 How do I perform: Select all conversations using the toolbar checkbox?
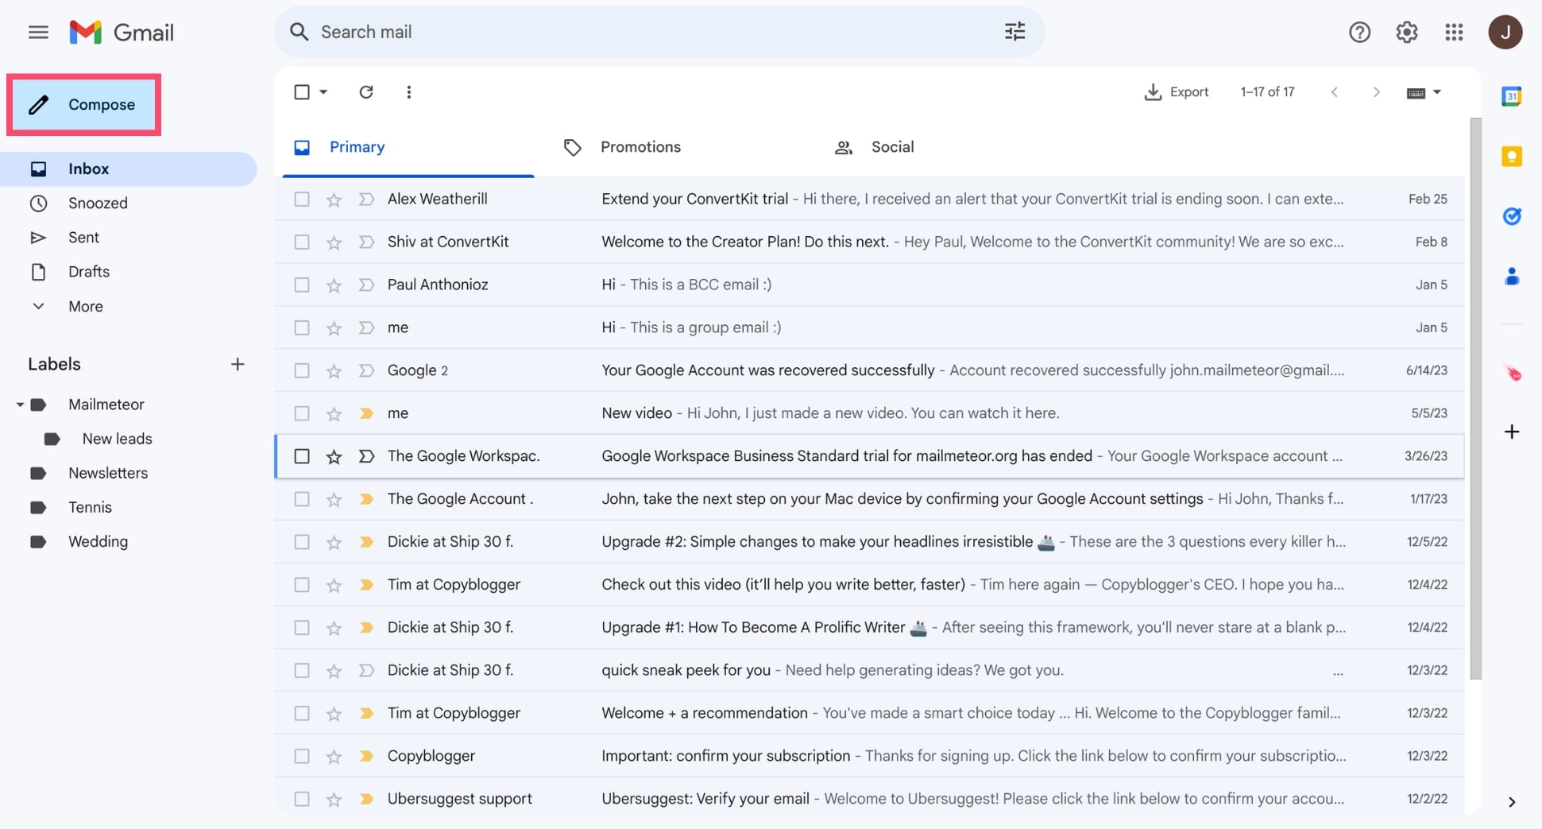[x=303, y=91]
